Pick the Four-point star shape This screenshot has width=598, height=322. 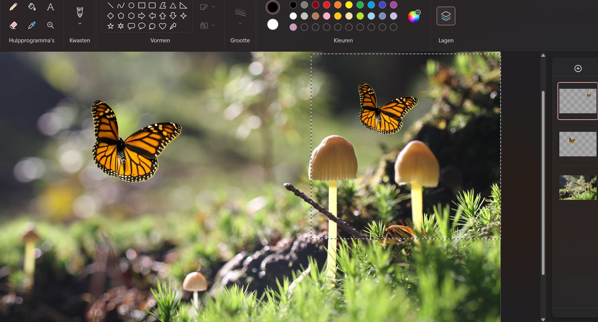point(183,16)
